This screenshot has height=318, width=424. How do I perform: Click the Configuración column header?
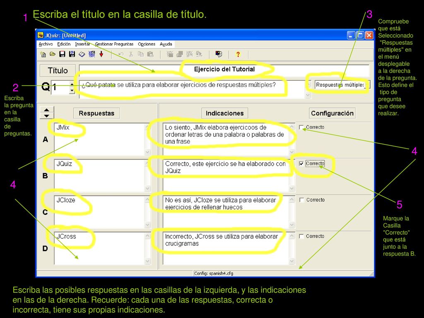(x=332, y=113)
